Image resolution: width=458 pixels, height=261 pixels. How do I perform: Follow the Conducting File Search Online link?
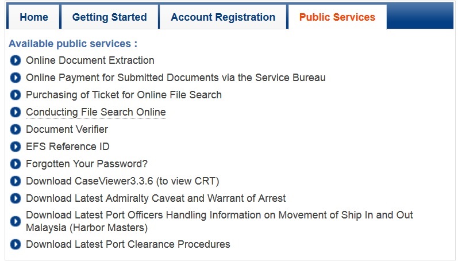(96, 112)
